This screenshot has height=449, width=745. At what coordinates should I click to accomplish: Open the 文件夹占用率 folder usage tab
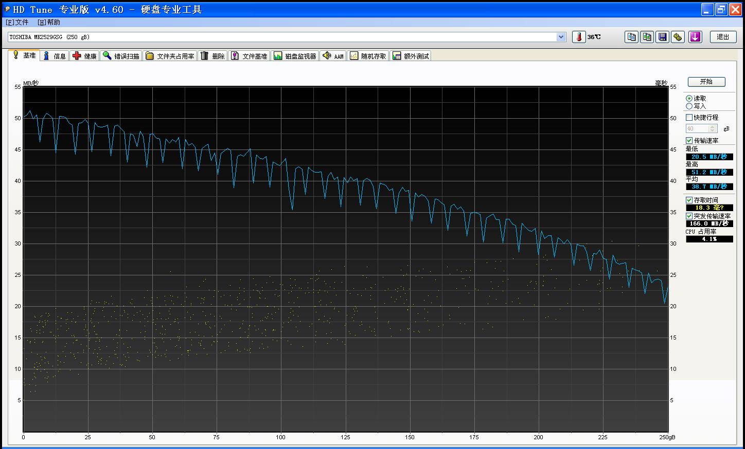(x=170, y=56)
